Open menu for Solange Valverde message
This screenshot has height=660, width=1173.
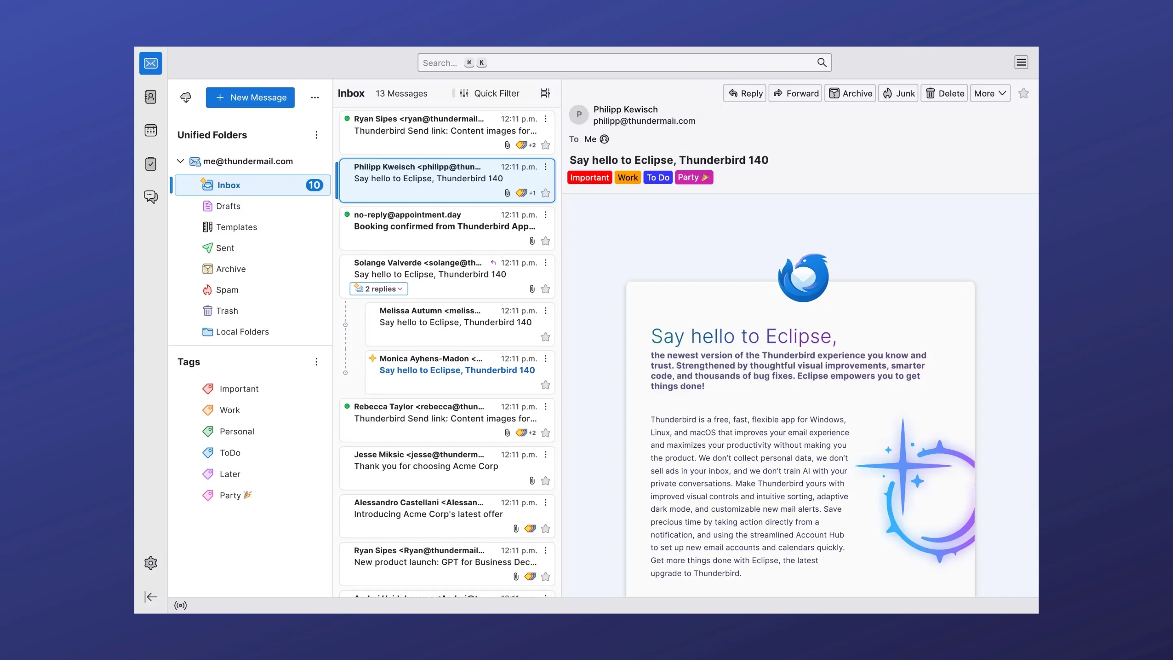[545, 263]
